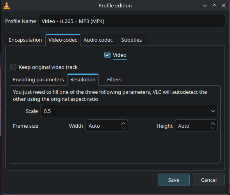The image size is (230, 195).
Task: Open the Audio codec tab
Action: pyautogui.click(x=98, y=40)
